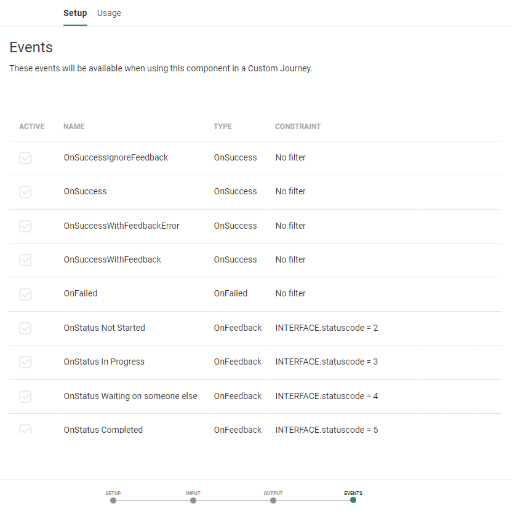Click the statuscode = 2 constraint

326,328
